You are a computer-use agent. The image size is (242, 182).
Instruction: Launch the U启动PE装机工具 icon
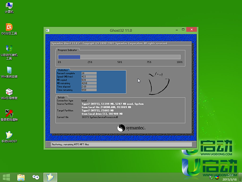[x=9, y=52]
